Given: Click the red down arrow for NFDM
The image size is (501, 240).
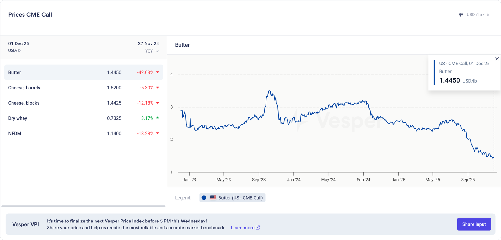Looking at the screenshot, I should [x=158, y=133].
